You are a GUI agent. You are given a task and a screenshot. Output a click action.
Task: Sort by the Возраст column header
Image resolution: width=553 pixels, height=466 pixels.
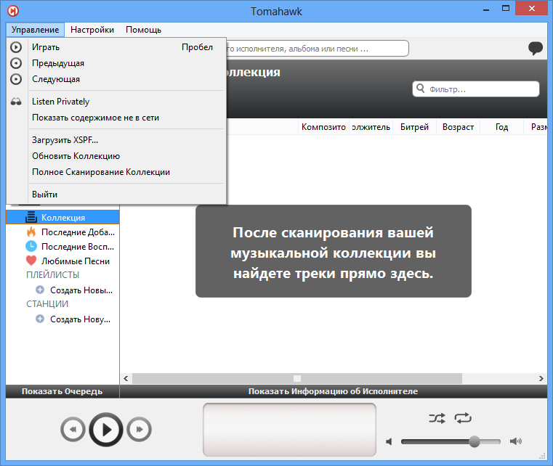pos(458,127)
